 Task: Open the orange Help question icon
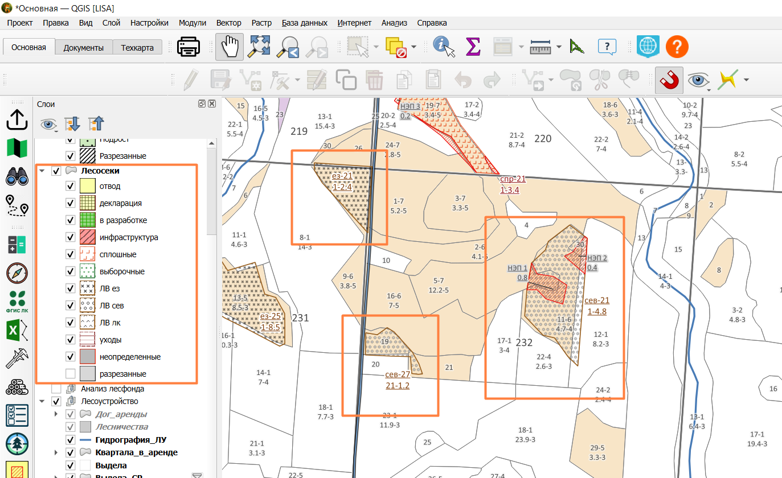pyautogui.click(x=677, y=47)
